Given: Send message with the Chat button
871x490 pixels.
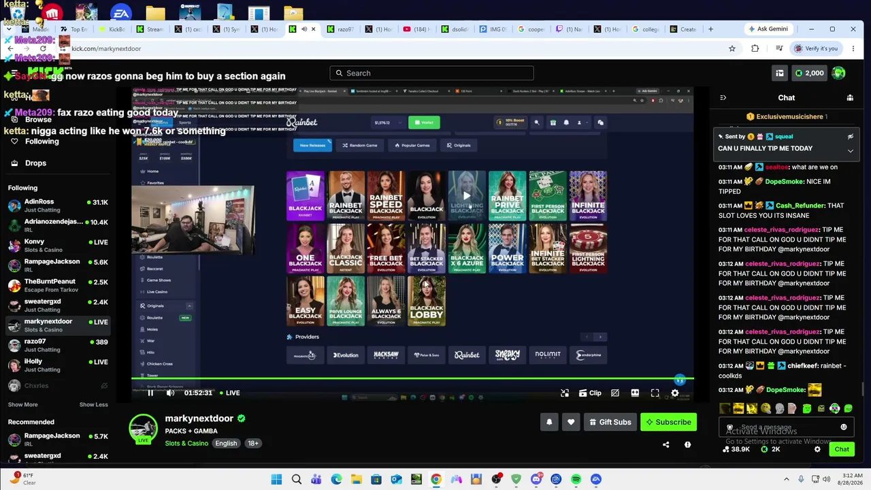Looking at the screenshot, I should (x=842, y=449).
